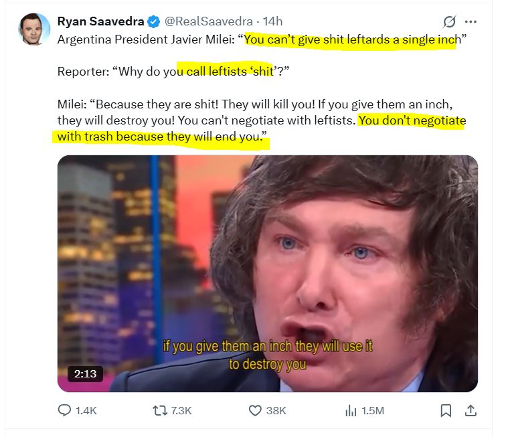Viewport: 510px width, 437px height.
Task: Open the view analytics bar-chart icon
Action: coord(351,411)
